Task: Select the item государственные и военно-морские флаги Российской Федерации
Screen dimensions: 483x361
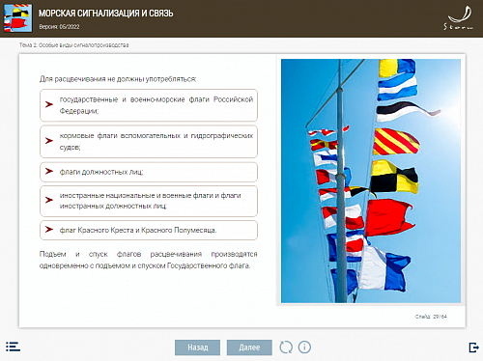Action: (149, 105)
